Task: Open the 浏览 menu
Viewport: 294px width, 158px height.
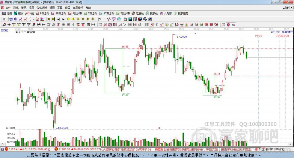Action: click(16, 8)
